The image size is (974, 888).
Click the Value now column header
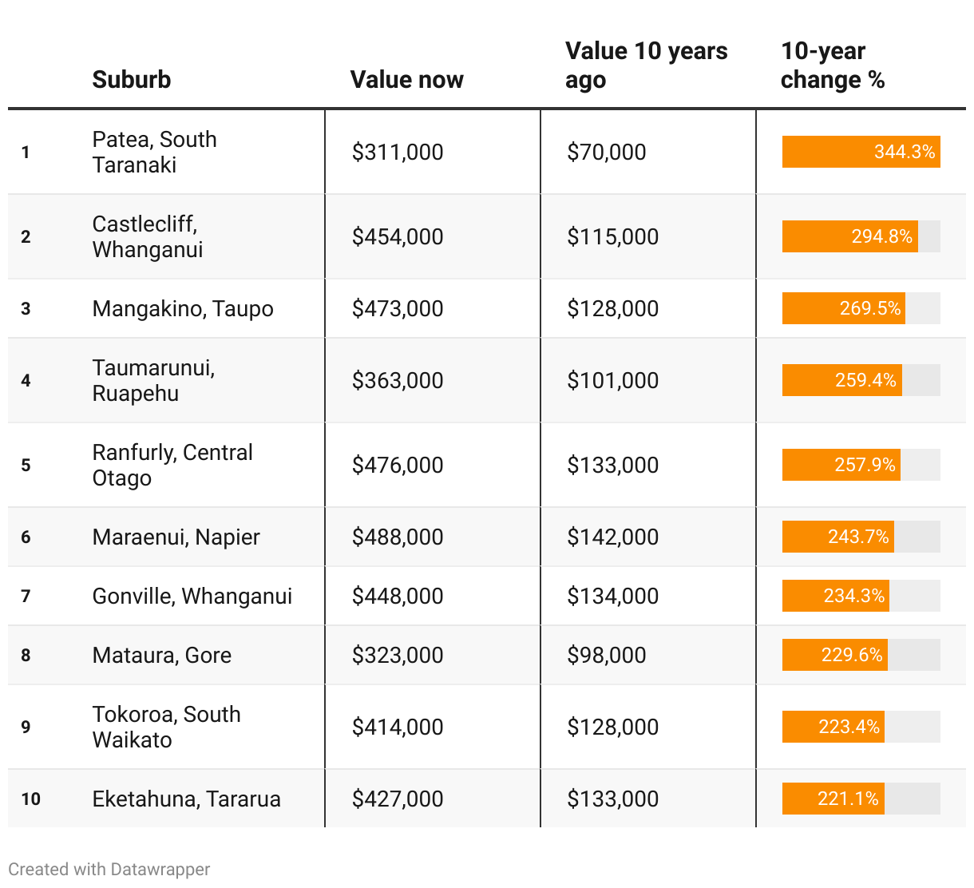[x=406, y=80]
